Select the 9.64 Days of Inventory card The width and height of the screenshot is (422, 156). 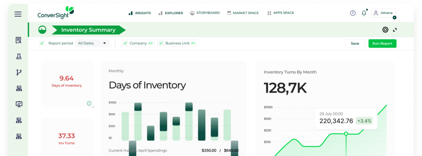pos(67,84)
